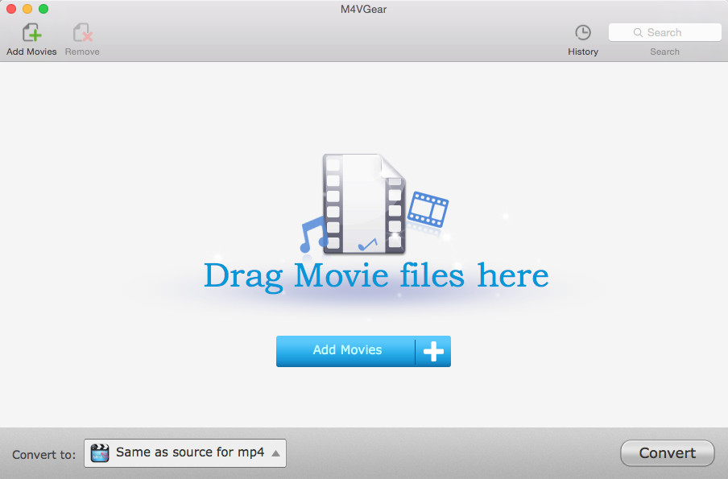Click the blue film clip graphic

click(428, 209)
